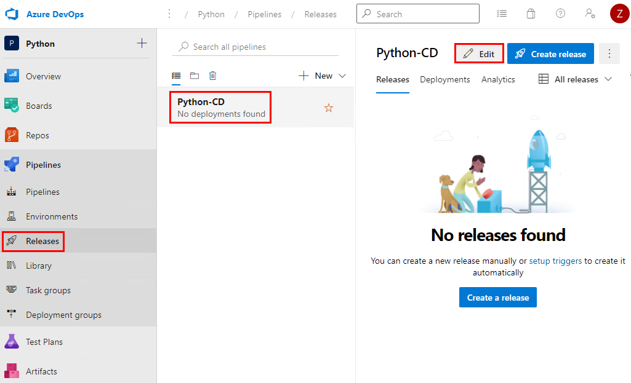Open the breadcrumb ellipsis menu
631x383 pixels.
tap(169, 14)
